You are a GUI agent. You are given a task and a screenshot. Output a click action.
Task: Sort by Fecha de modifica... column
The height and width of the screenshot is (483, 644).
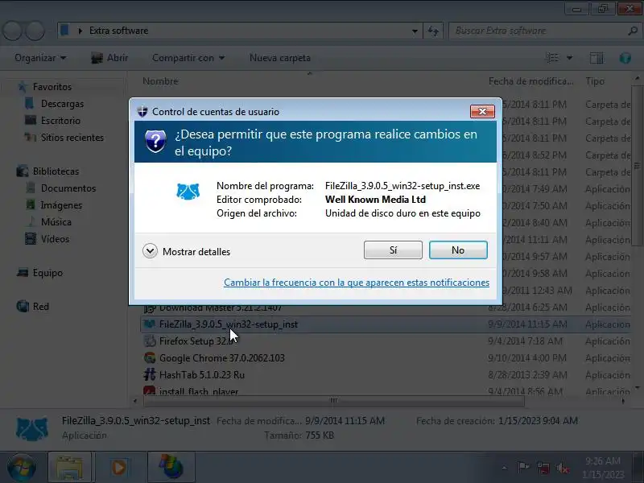tap(531, 81)
